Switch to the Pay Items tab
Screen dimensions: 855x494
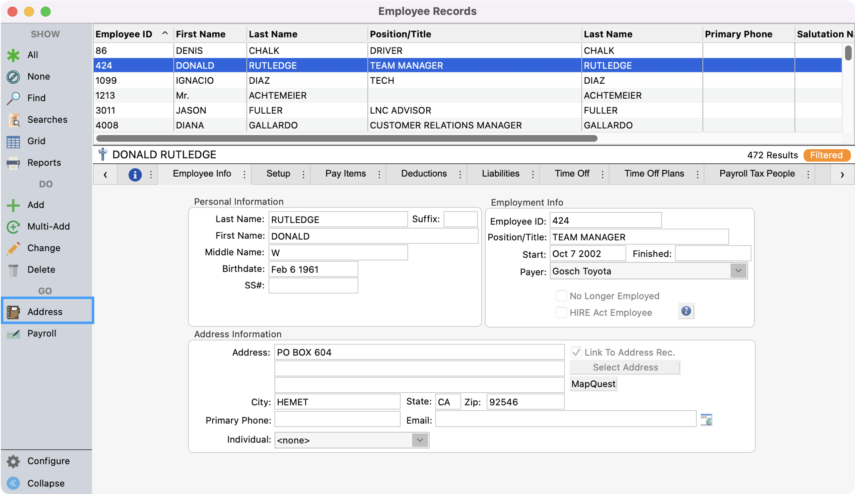pyautogui.click(x=345, y=174)
